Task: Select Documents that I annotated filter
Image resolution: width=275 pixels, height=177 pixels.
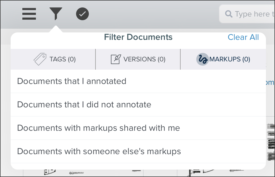Action: [x=72, y=81]
